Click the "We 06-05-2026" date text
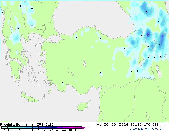This screenshot has width=169, height=131. (x=112, y=125)
